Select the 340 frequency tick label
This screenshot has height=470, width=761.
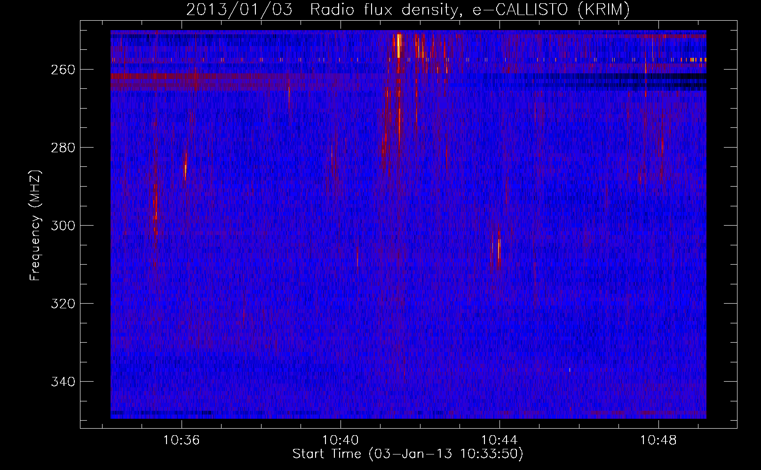63,382
